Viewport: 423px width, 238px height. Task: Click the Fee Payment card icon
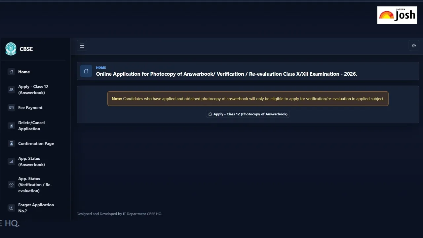[x=12, y=108]
